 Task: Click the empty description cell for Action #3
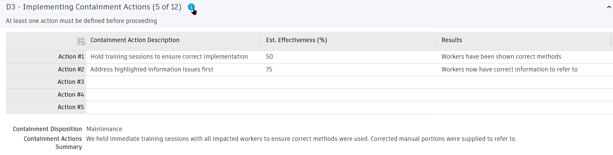(x=173, y=82)
